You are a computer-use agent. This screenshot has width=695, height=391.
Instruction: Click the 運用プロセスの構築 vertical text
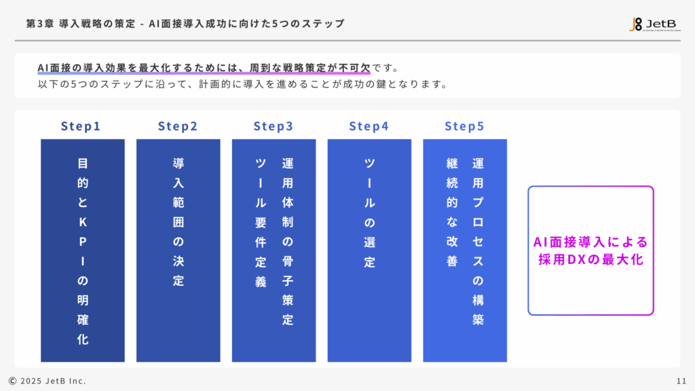(x=478, y=242)
